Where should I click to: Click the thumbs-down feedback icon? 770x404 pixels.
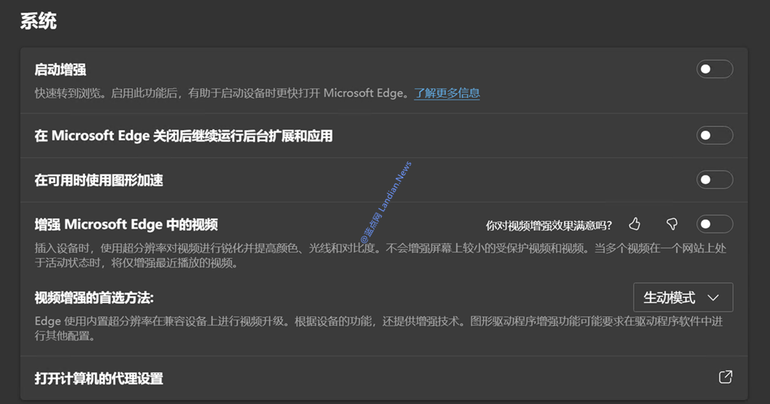point(672,224)
